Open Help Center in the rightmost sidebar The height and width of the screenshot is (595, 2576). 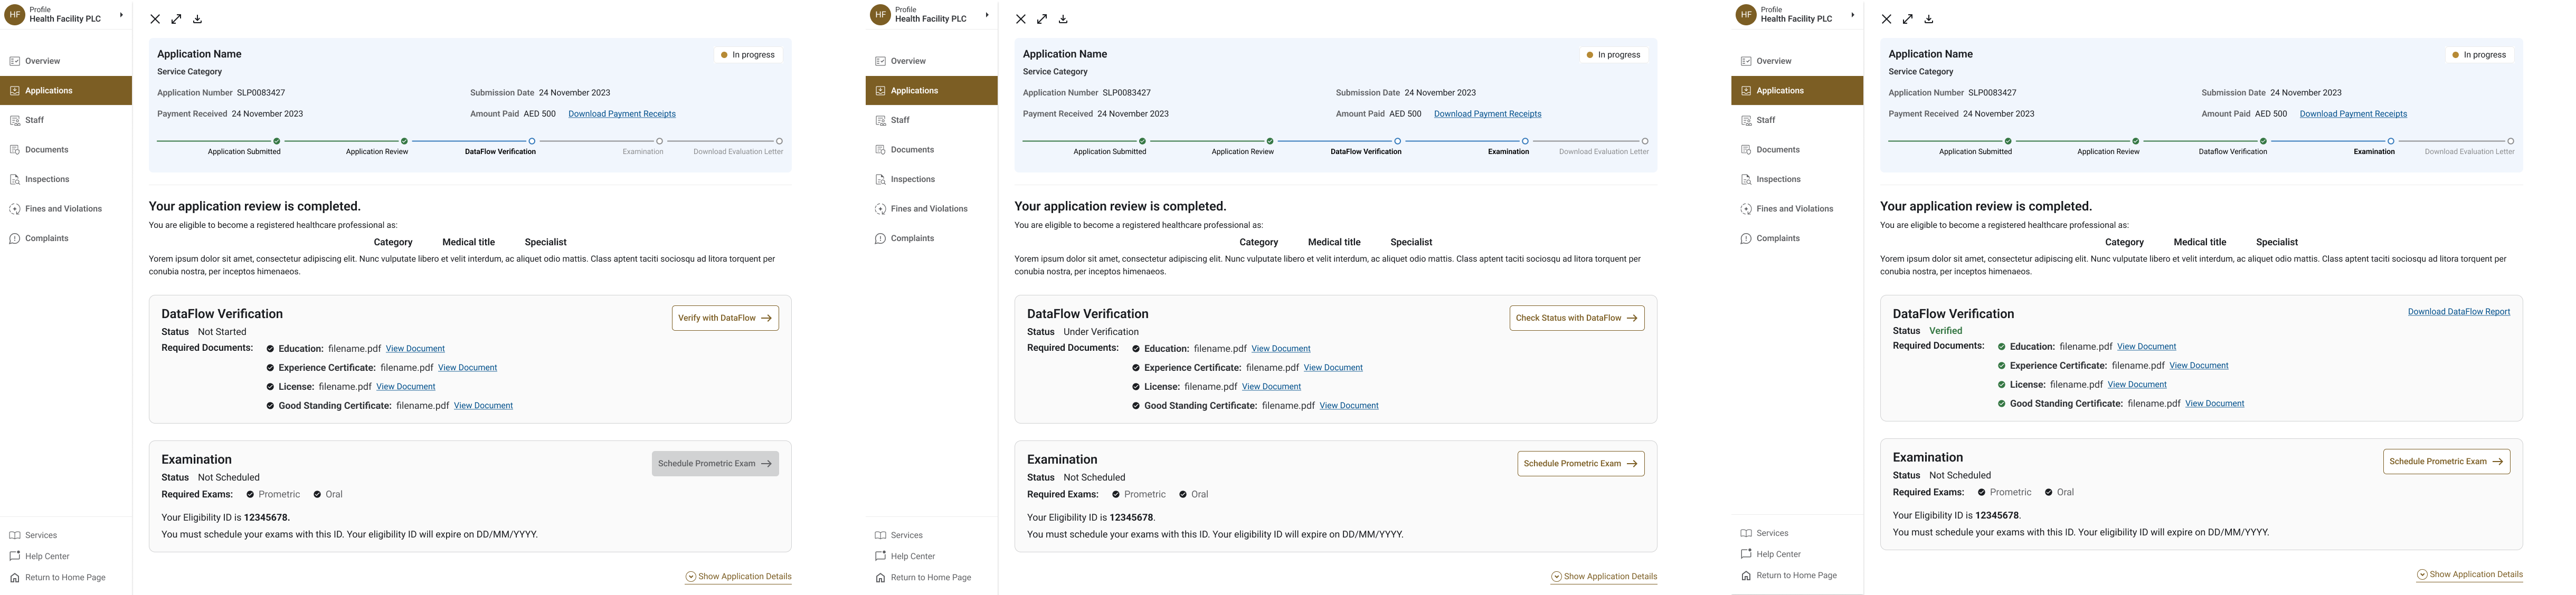(1778, 554)
